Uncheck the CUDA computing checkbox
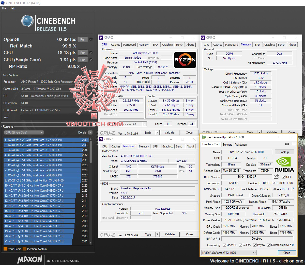The width and height of the screenshot is (305, 265). [x=240, y=245]
